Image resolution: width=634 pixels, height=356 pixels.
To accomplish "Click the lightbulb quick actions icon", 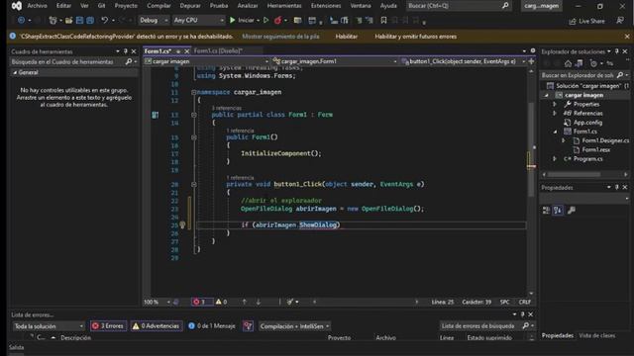I will point(182,224).
